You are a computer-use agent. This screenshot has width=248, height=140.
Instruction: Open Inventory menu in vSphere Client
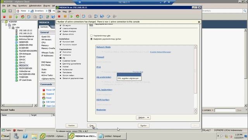22,6
